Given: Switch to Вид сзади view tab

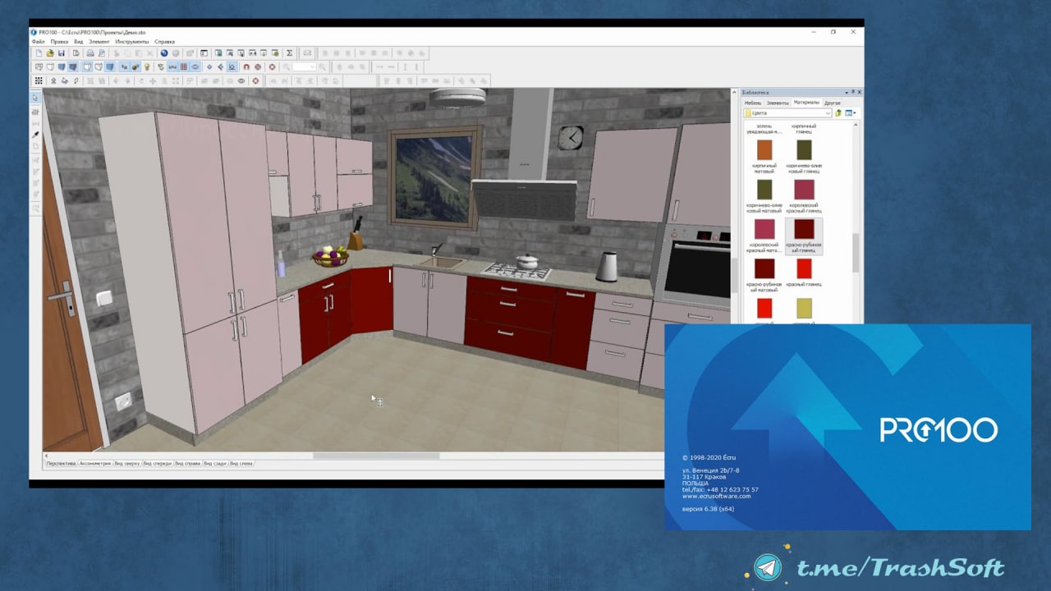Looking at the screenshot, I should click(x=216, y=464).
